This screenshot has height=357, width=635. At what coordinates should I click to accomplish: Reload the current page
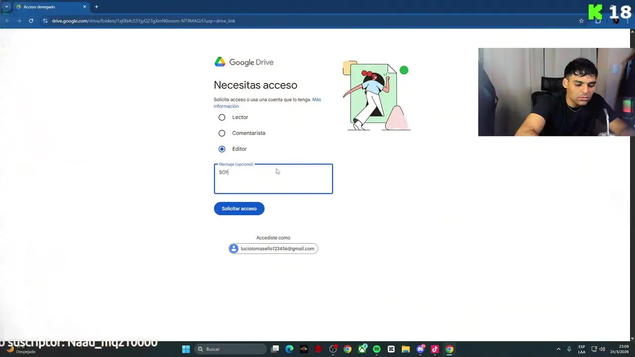coord(31,21)
